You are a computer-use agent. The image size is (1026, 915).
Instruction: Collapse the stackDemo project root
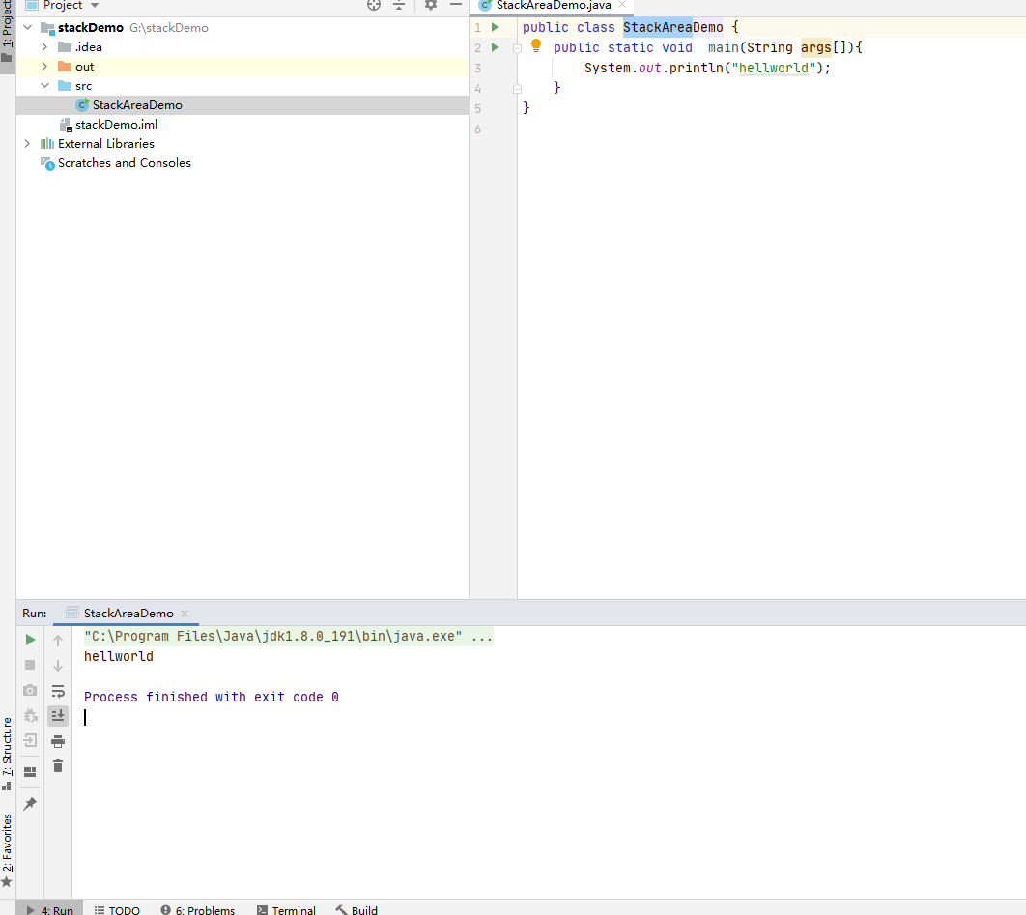click(27, 27)
